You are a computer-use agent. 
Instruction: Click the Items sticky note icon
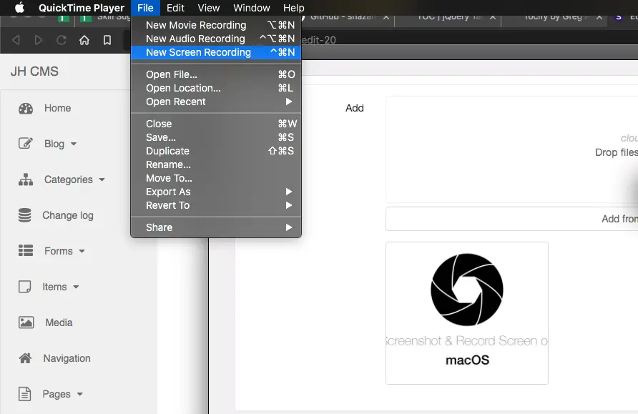pos(24,287)
